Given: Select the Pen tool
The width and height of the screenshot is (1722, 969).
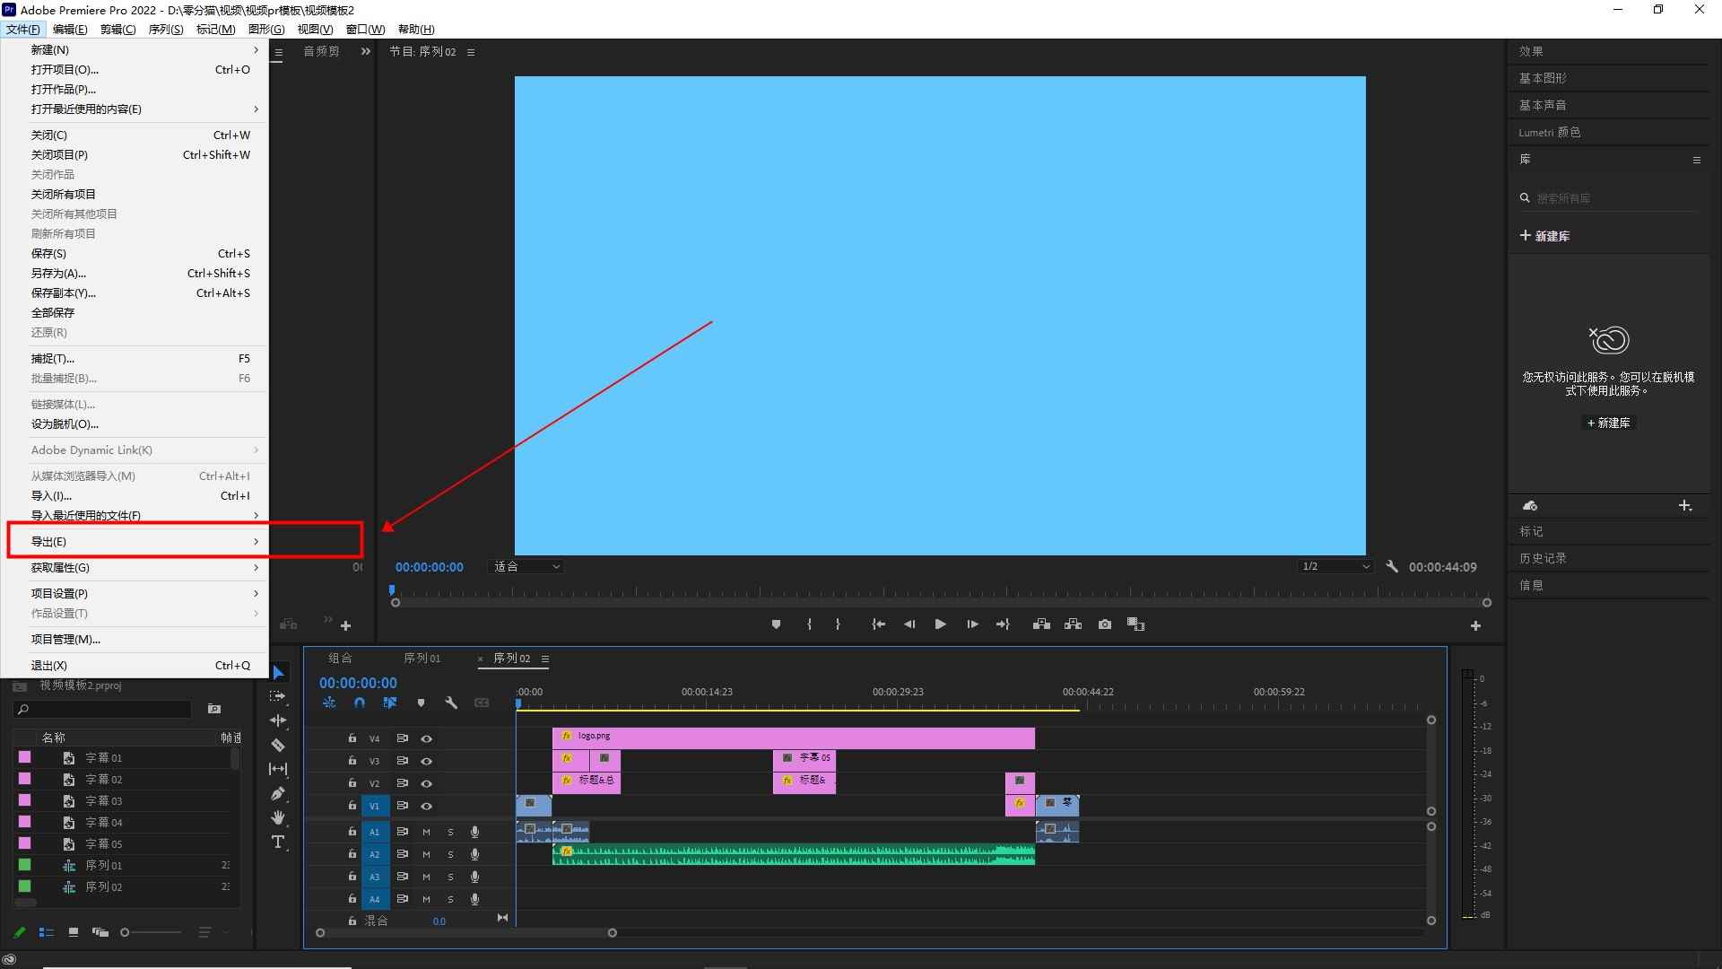Looking at the screenshot, I should click(x=278, y=793).
